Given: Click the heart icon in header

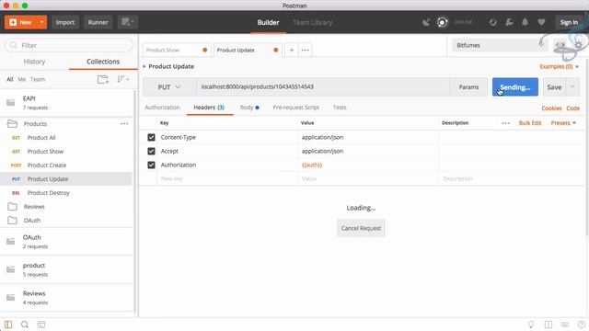Looking at the screenshot, I should (x=541, y=22).
